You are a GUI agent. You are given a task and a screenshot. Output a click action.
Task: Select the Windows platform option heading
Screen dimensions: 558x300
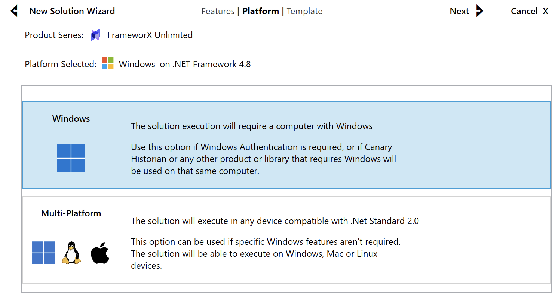coord(71,119)
